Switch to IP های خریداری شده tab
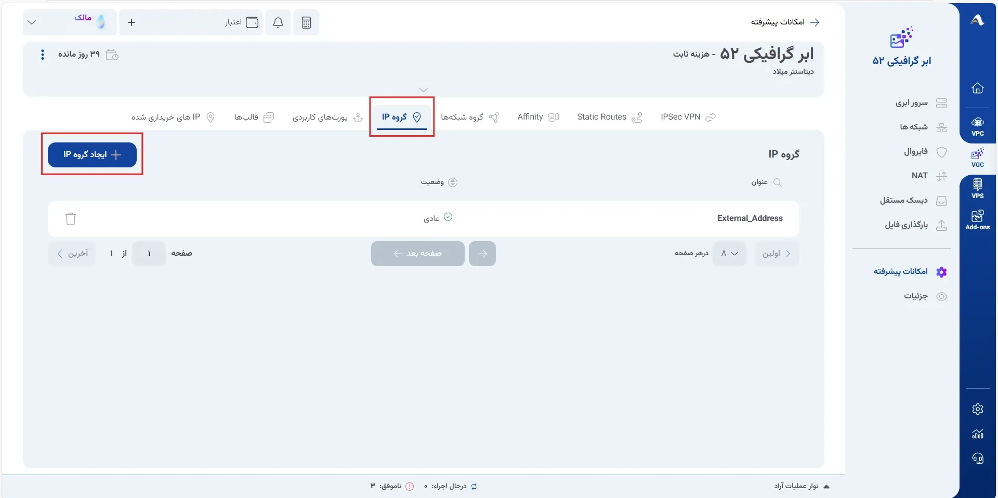The height and width of the screenshot is (498, 998). click(x=173, y=117)
